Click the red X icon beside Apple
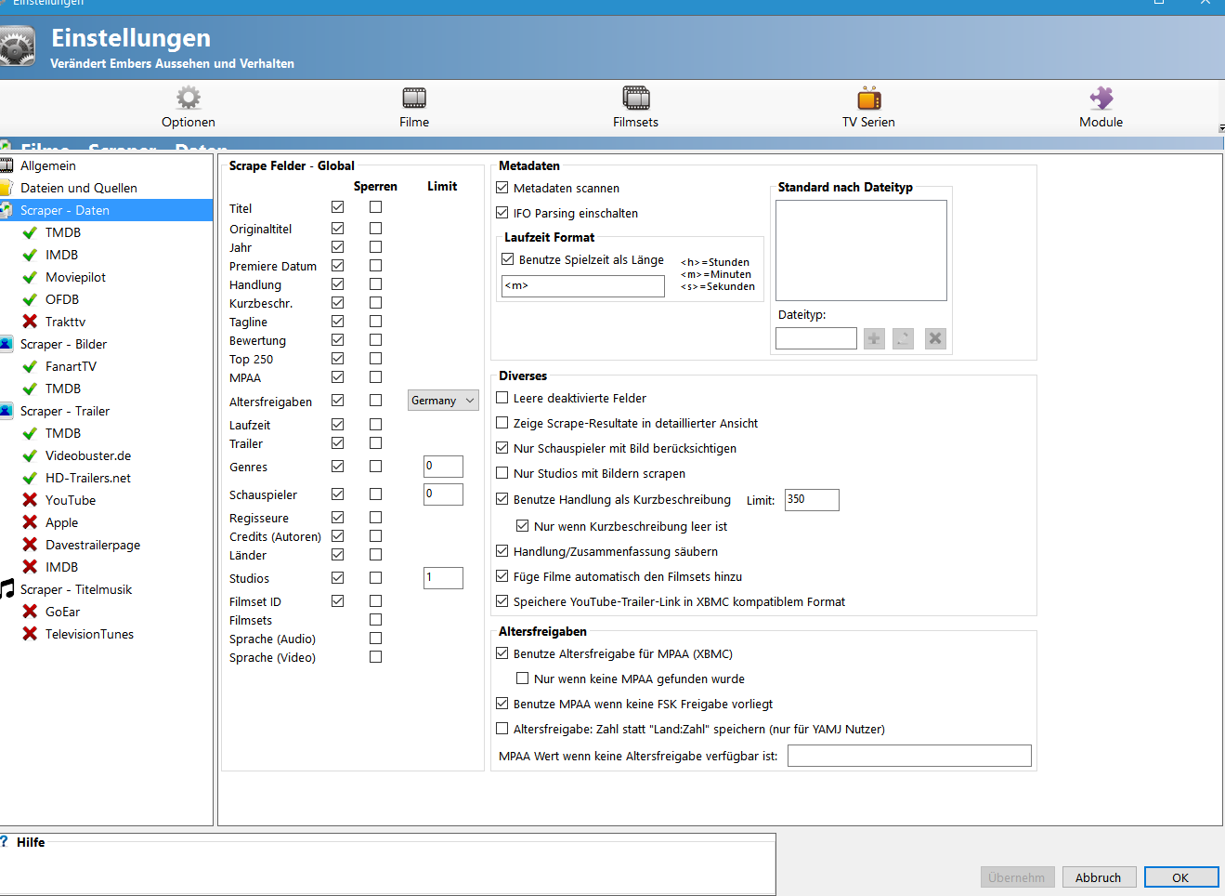This screenshot has width=1225, height=896. tap(30, 522)
